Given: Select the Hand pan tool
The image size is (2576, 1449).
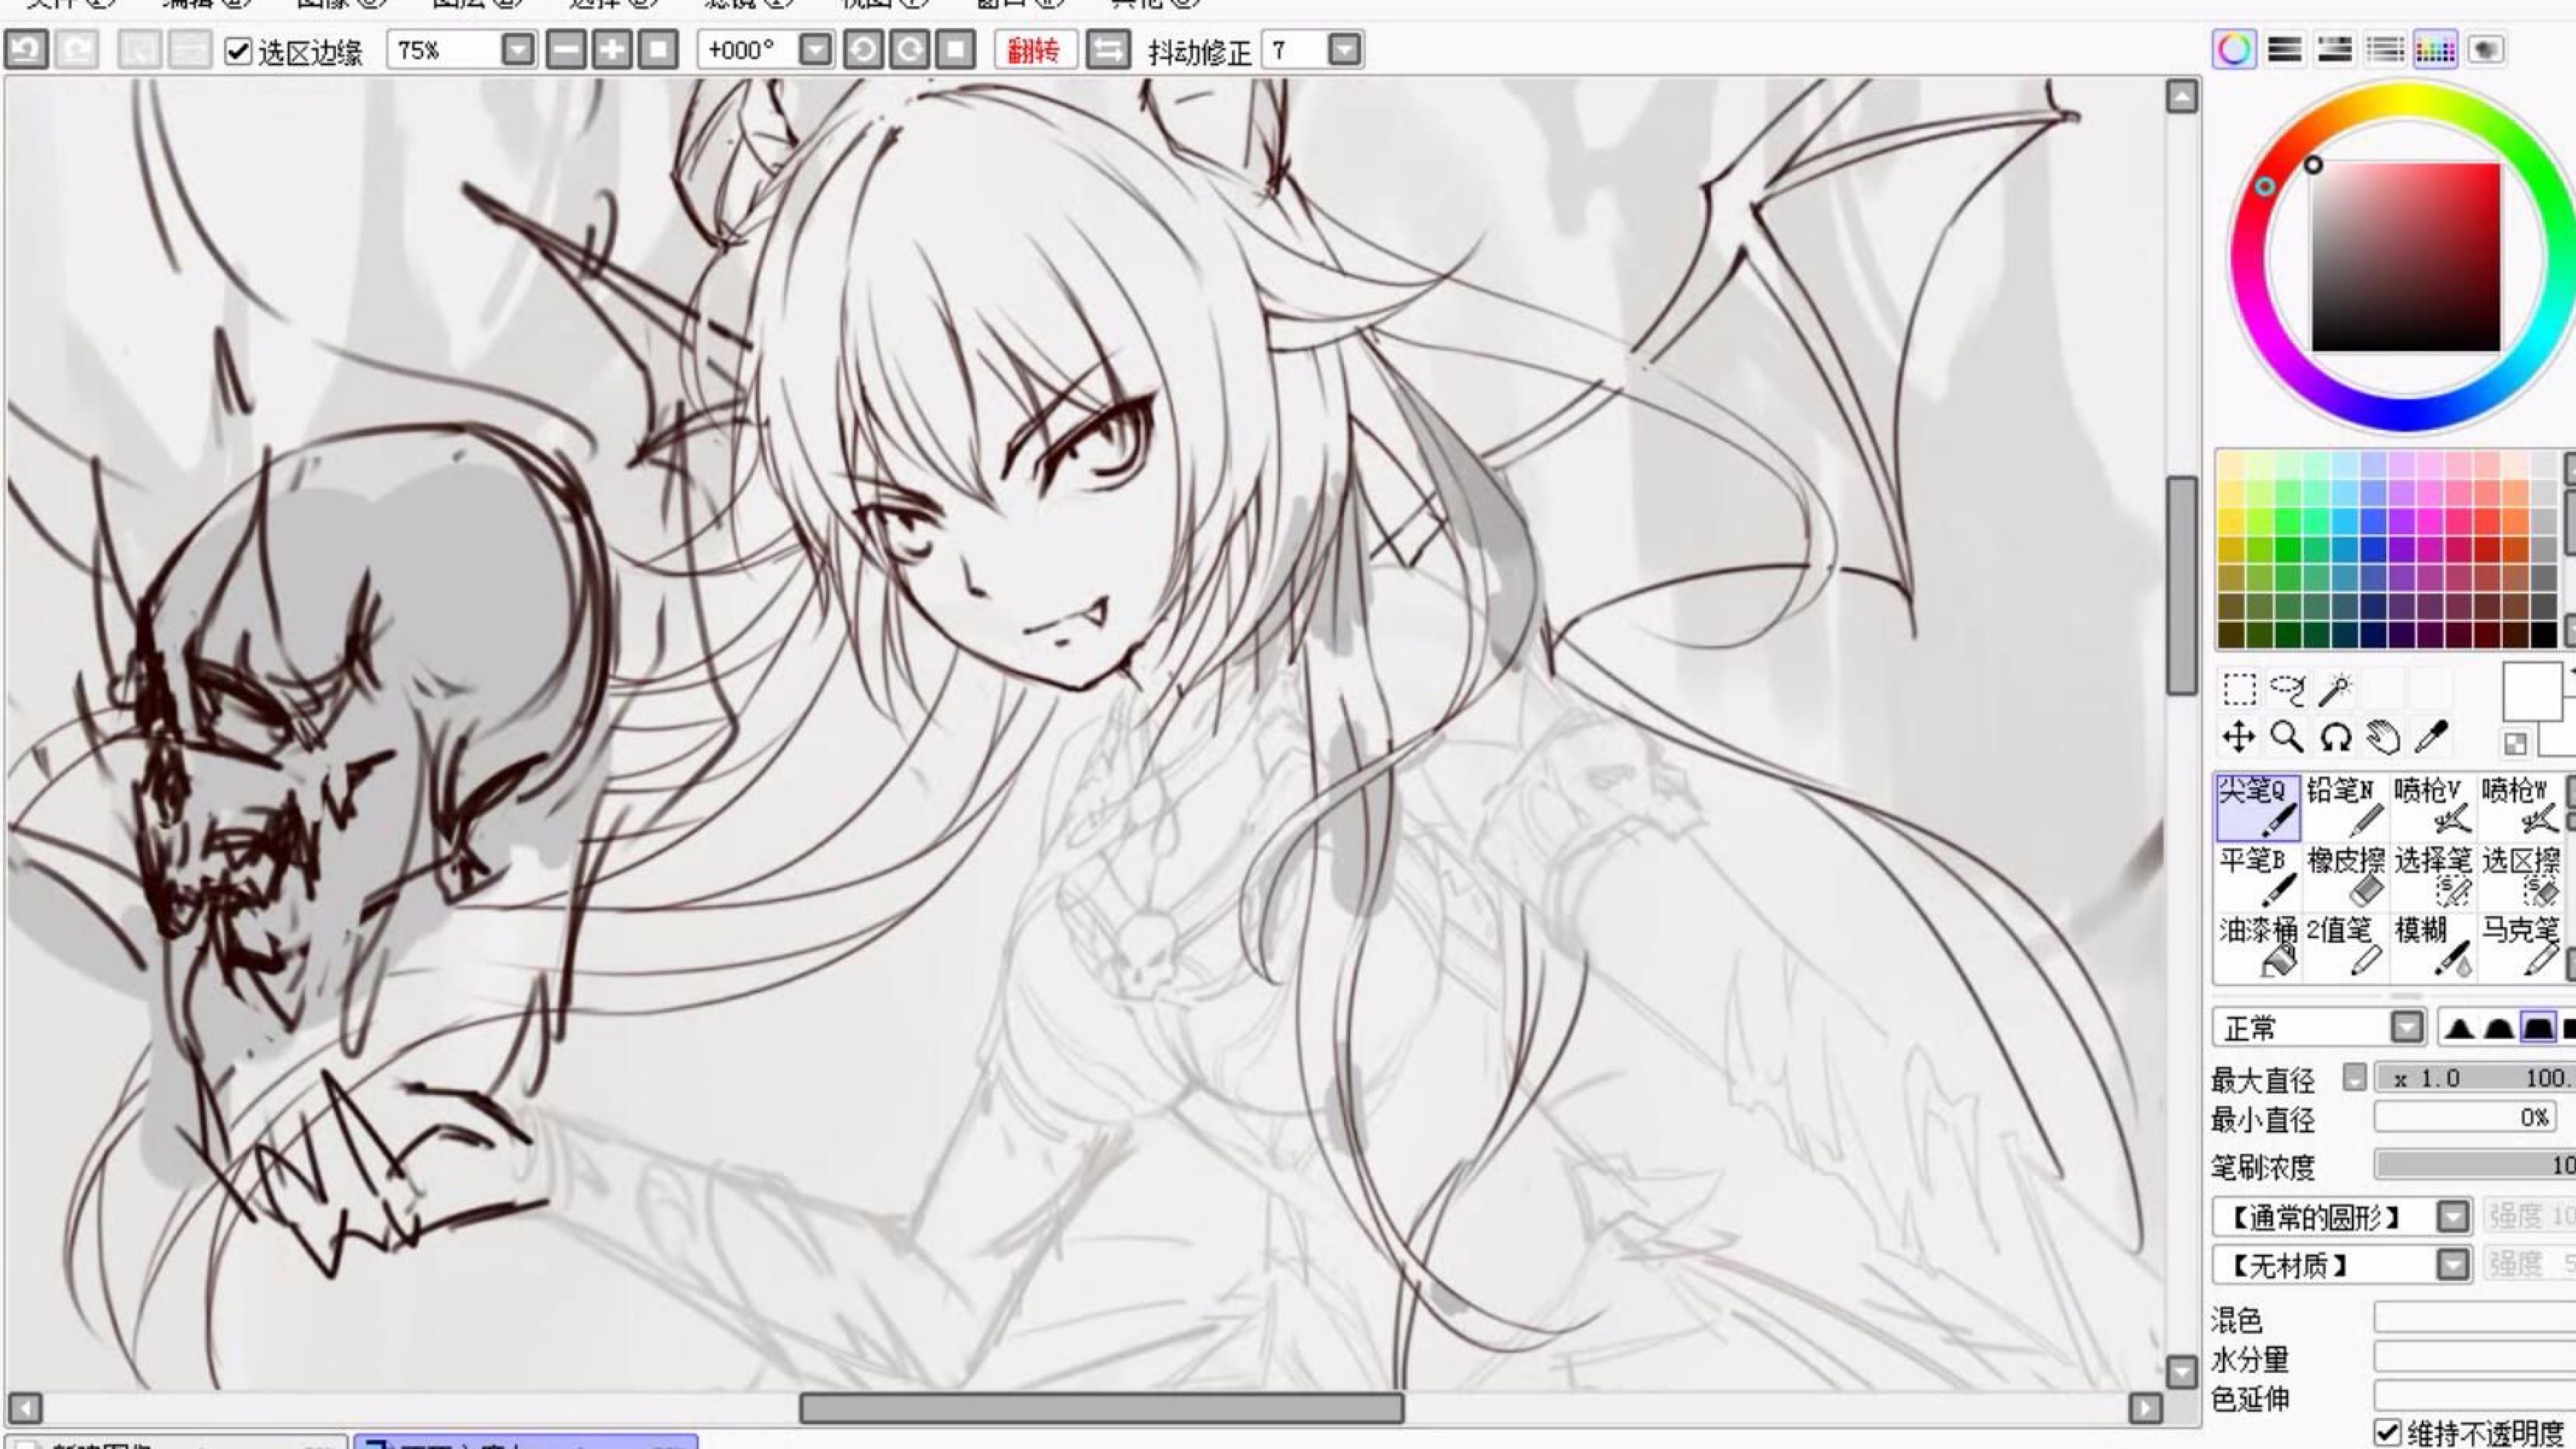Looking at the screenshot, I should click(x=2383, y=738).
